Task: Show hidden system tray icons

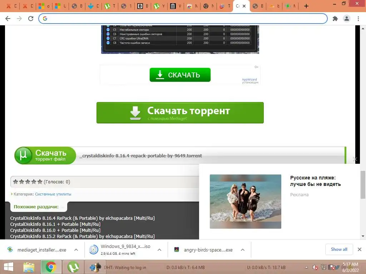Action: tap(307, 268)
